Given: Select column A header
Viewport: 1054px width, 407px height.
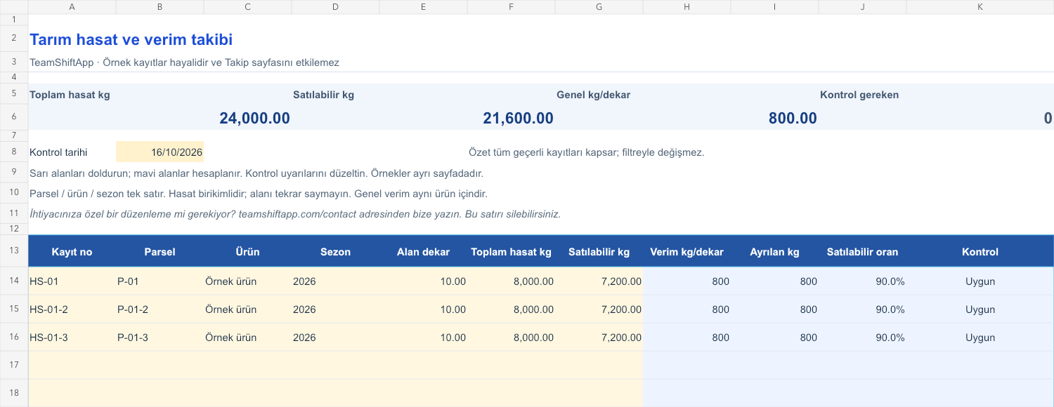Looking at the screenshot, I should [x=72, y=6].
